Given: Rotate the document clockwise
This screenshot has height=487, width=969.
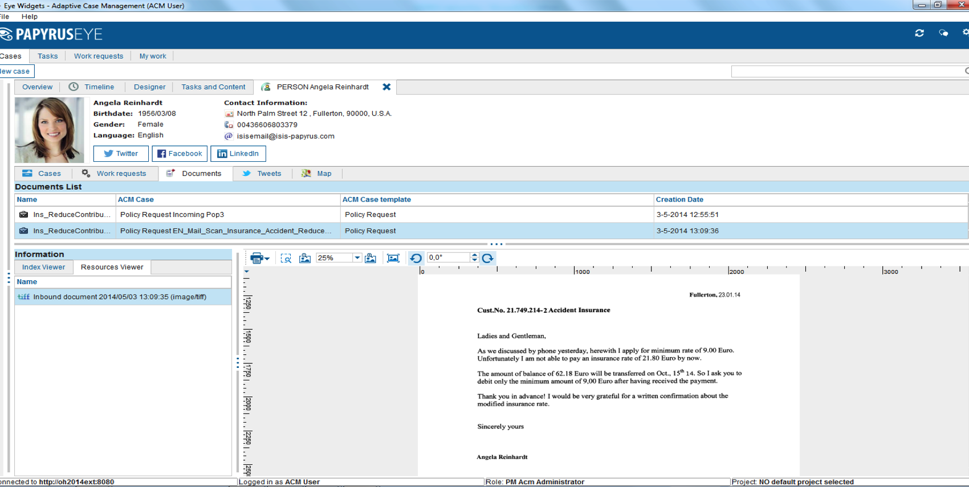Looking at the screenshot, I should [x=488, y=258].
